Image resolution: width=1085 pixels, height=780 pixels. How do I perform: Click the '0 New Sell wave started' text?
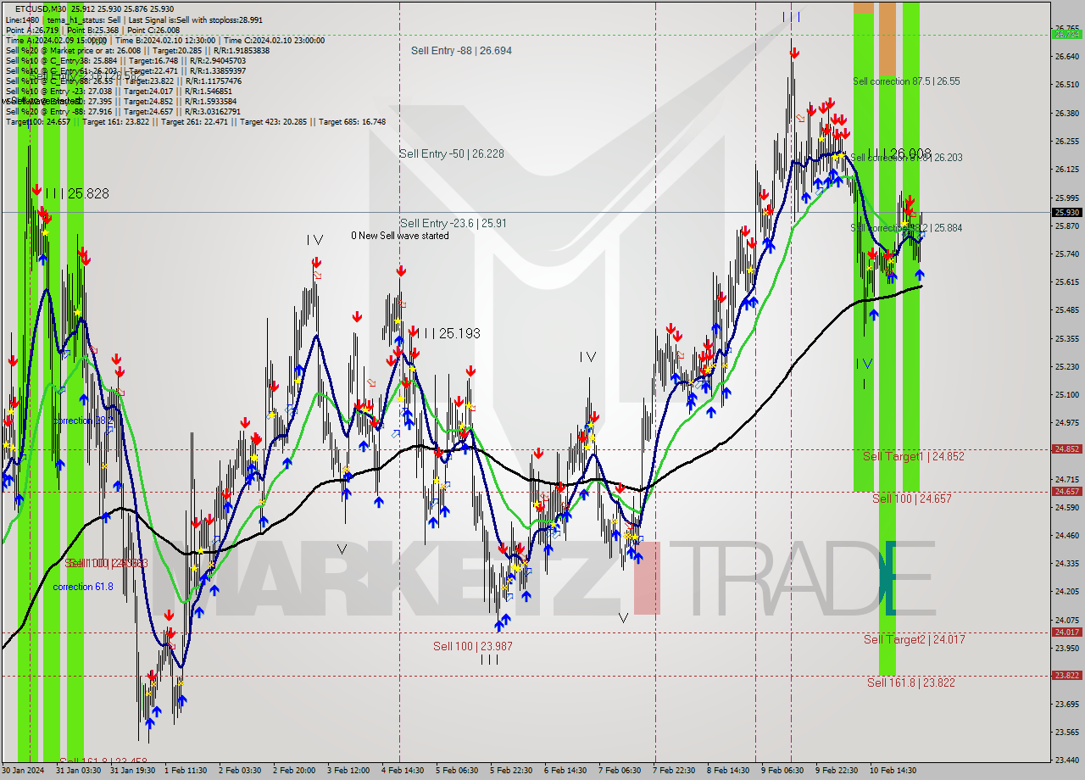(400, 236)
